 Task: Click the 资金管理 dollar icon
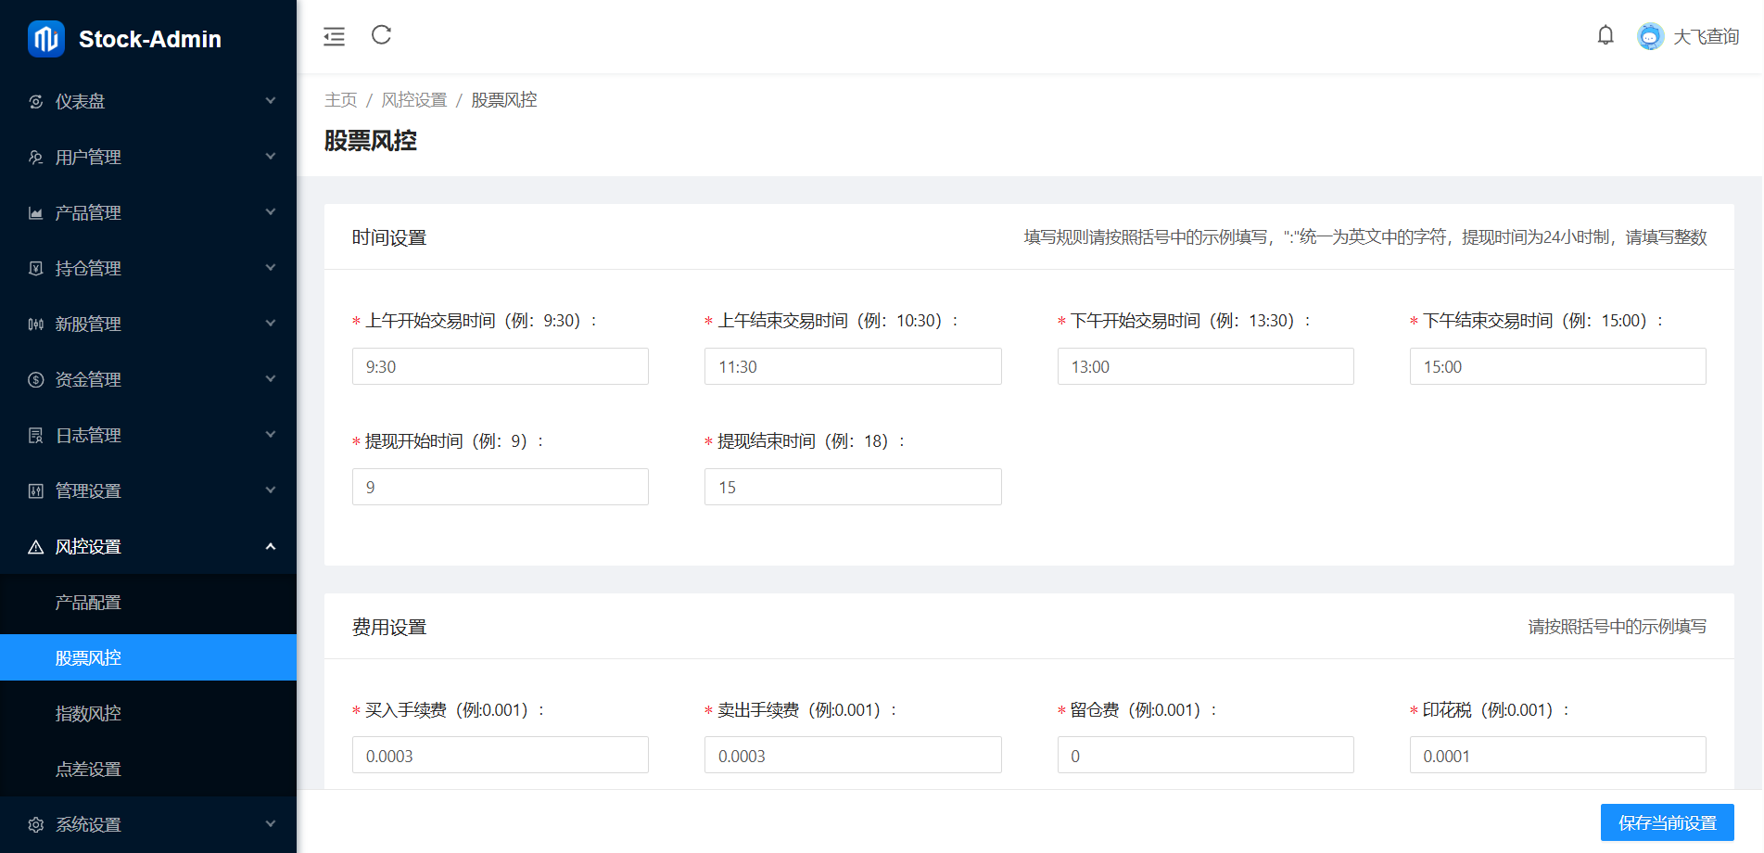tap(36, 380)
